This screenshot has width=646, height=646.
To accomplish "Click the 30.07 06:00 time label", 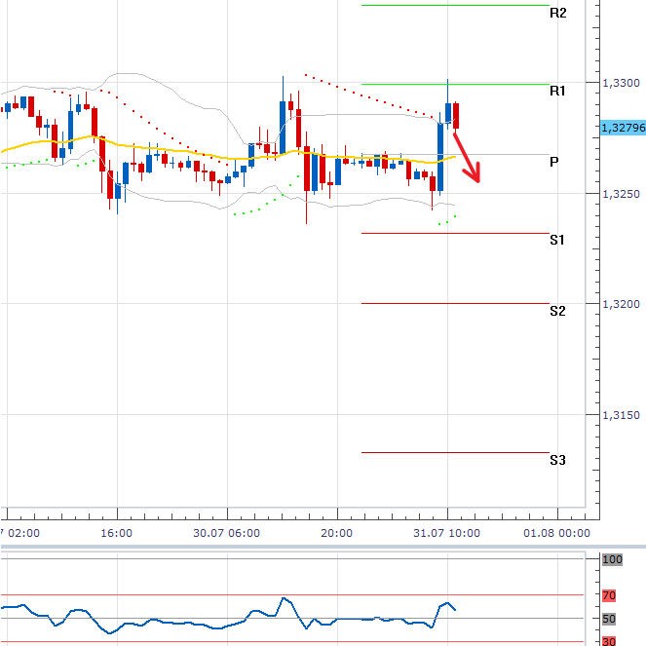I will [x=227, y=533].
